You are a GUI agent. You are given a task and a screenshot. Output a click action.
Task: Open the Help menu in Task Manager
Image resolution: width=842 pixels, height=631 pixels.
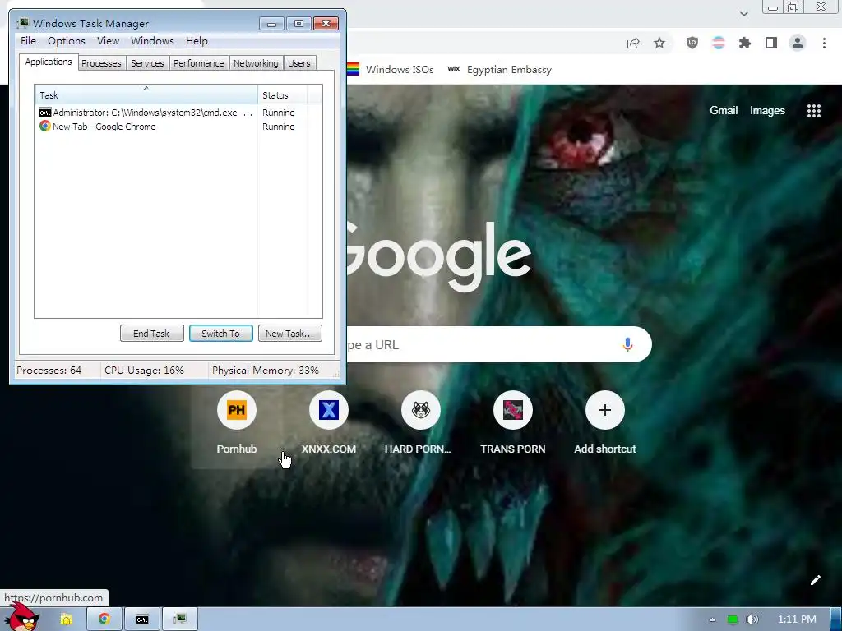click(197, 41)
